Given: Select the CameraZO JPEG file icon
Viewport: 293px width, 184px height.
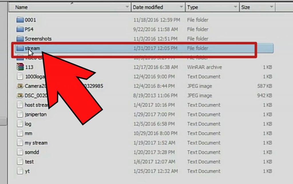Looking at the screenshot, I should click(x=20, y=86).
